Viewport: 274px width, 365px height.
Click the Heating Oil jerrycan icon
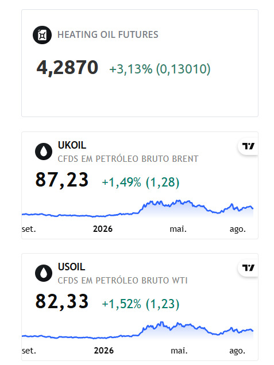(42, 35)
